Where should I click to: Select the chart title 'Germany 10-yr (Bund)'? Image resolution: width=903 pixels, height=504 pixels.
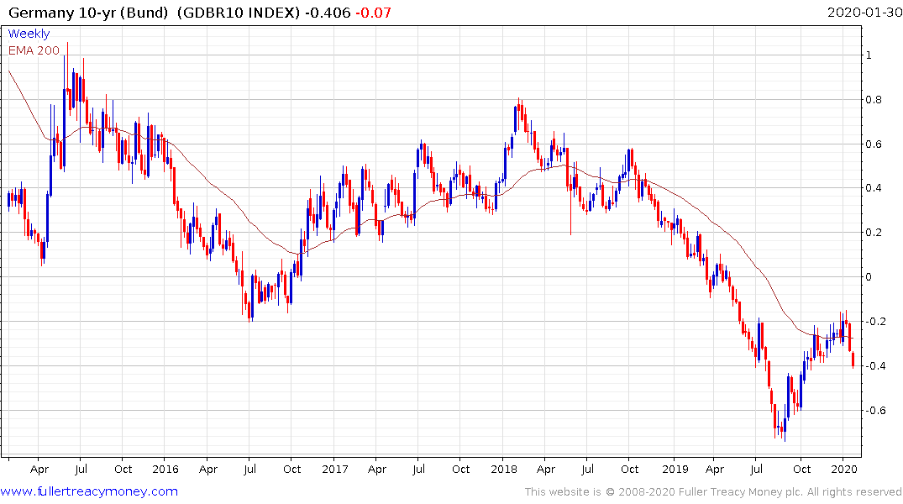coord(88,13)
